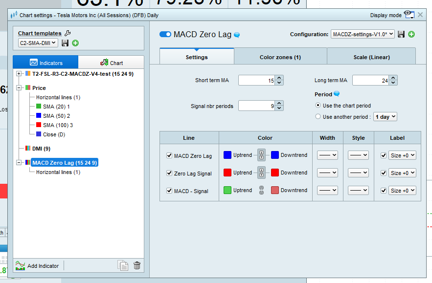Pick MACD - Signal downtrend color swatch
The height and width of the screenshot is (283, 432).
point(274,190)
